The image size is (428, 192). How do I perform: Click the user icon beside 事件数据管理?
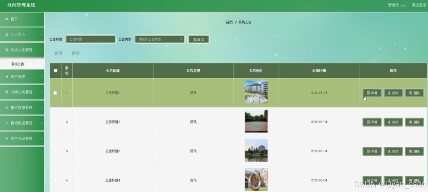point(7,108)
